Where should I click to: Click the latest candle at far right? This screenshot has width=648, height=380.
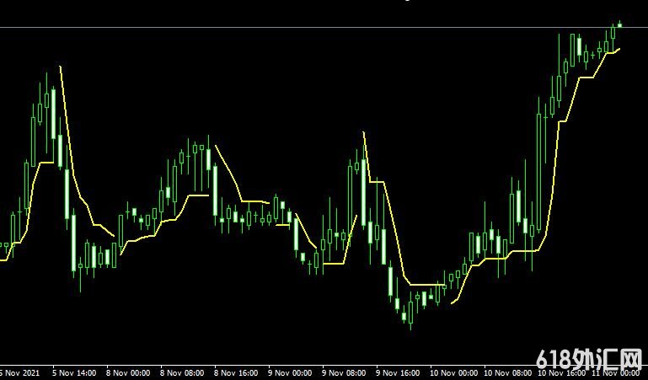[x=619, y=25]
